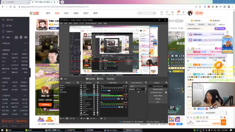Open the transition three-dot properties menu
Image resolution: width=235 pixels, height=132 pixels.
(x=145, y=92)
